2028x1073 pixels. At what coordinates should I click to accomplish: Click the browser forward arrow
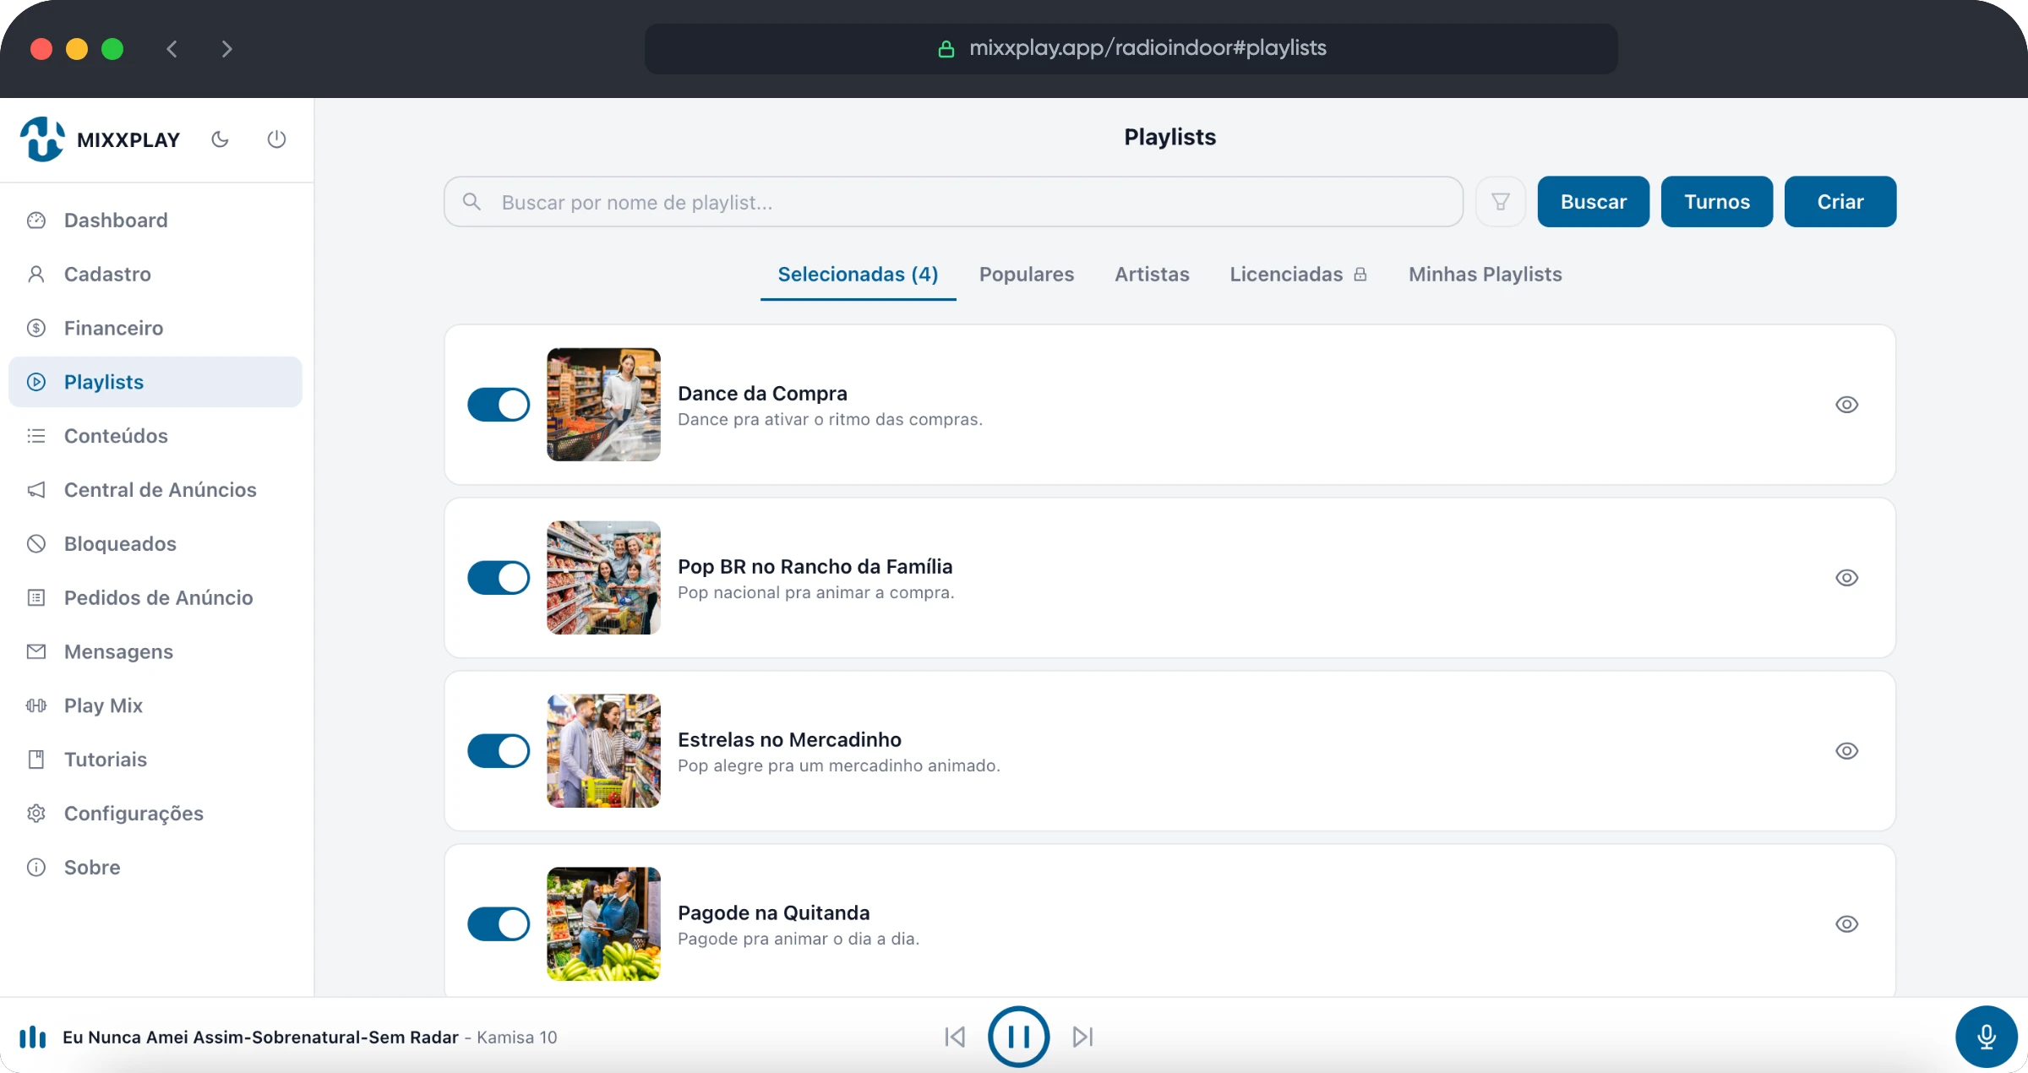(x=226, y=49)
